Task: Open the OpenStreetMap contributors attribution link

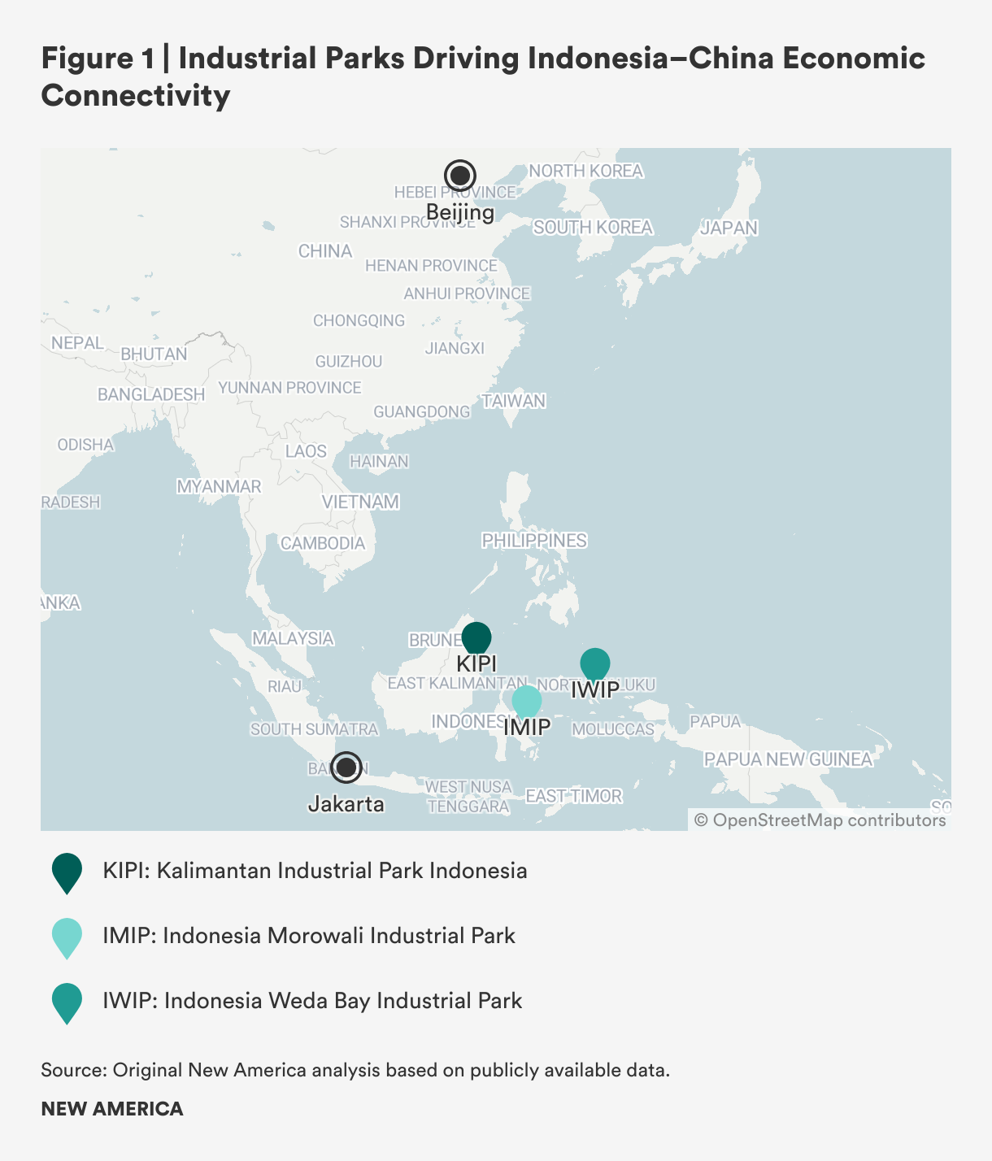Action: click(x=820, y=820)
